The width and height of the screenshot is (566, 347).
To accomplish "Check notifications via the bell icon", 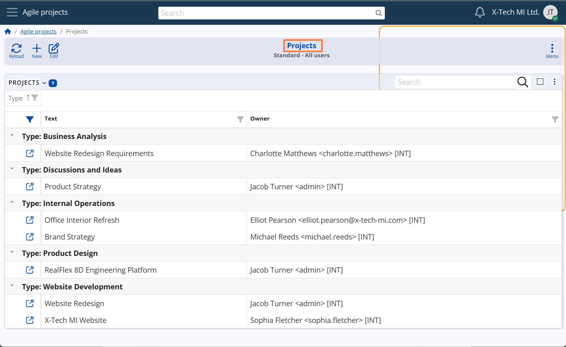I will 480,12.
